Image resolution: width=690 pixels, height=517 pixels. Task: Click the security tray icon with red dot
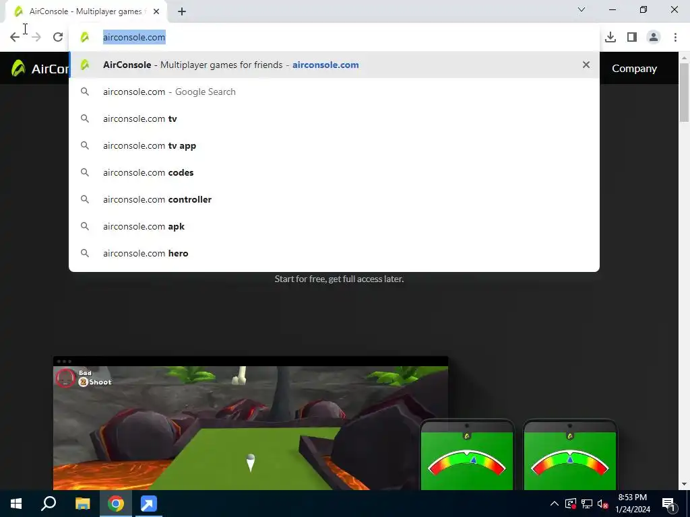coord(571,504)
